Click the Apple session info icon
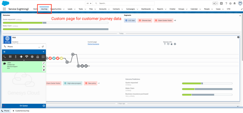The image size is (243, 113). [x=172, y=44]
